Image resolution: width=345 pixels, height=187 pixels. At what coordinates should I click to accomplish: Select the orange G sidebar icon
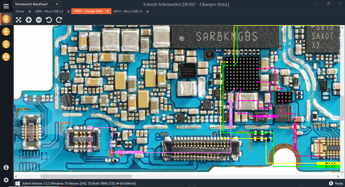point(6,19)
